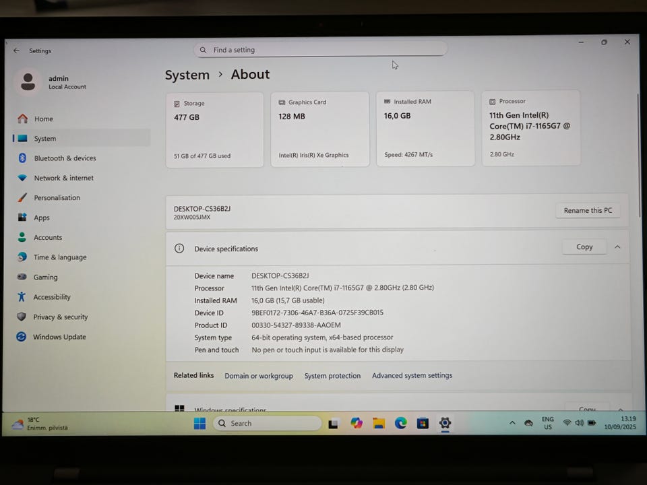Image resolution: width=647 pixels, height=485 pixels.
Task: Open the System protection link
Action: pyautogui.click(x=332, y=376)
